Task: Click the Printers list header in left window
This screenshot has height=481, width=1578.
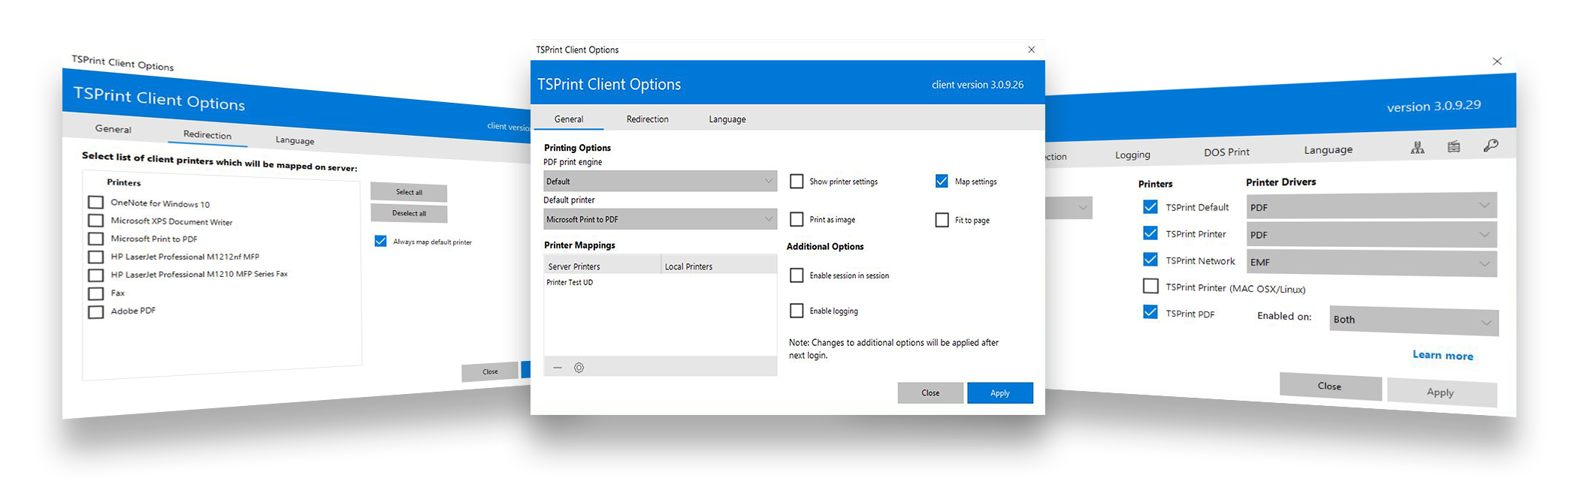Action: coord(124,182)
